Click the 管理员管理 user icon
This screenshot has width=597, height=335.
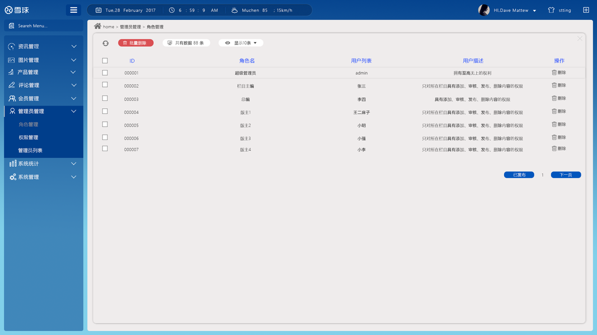(x=12, y=111)
